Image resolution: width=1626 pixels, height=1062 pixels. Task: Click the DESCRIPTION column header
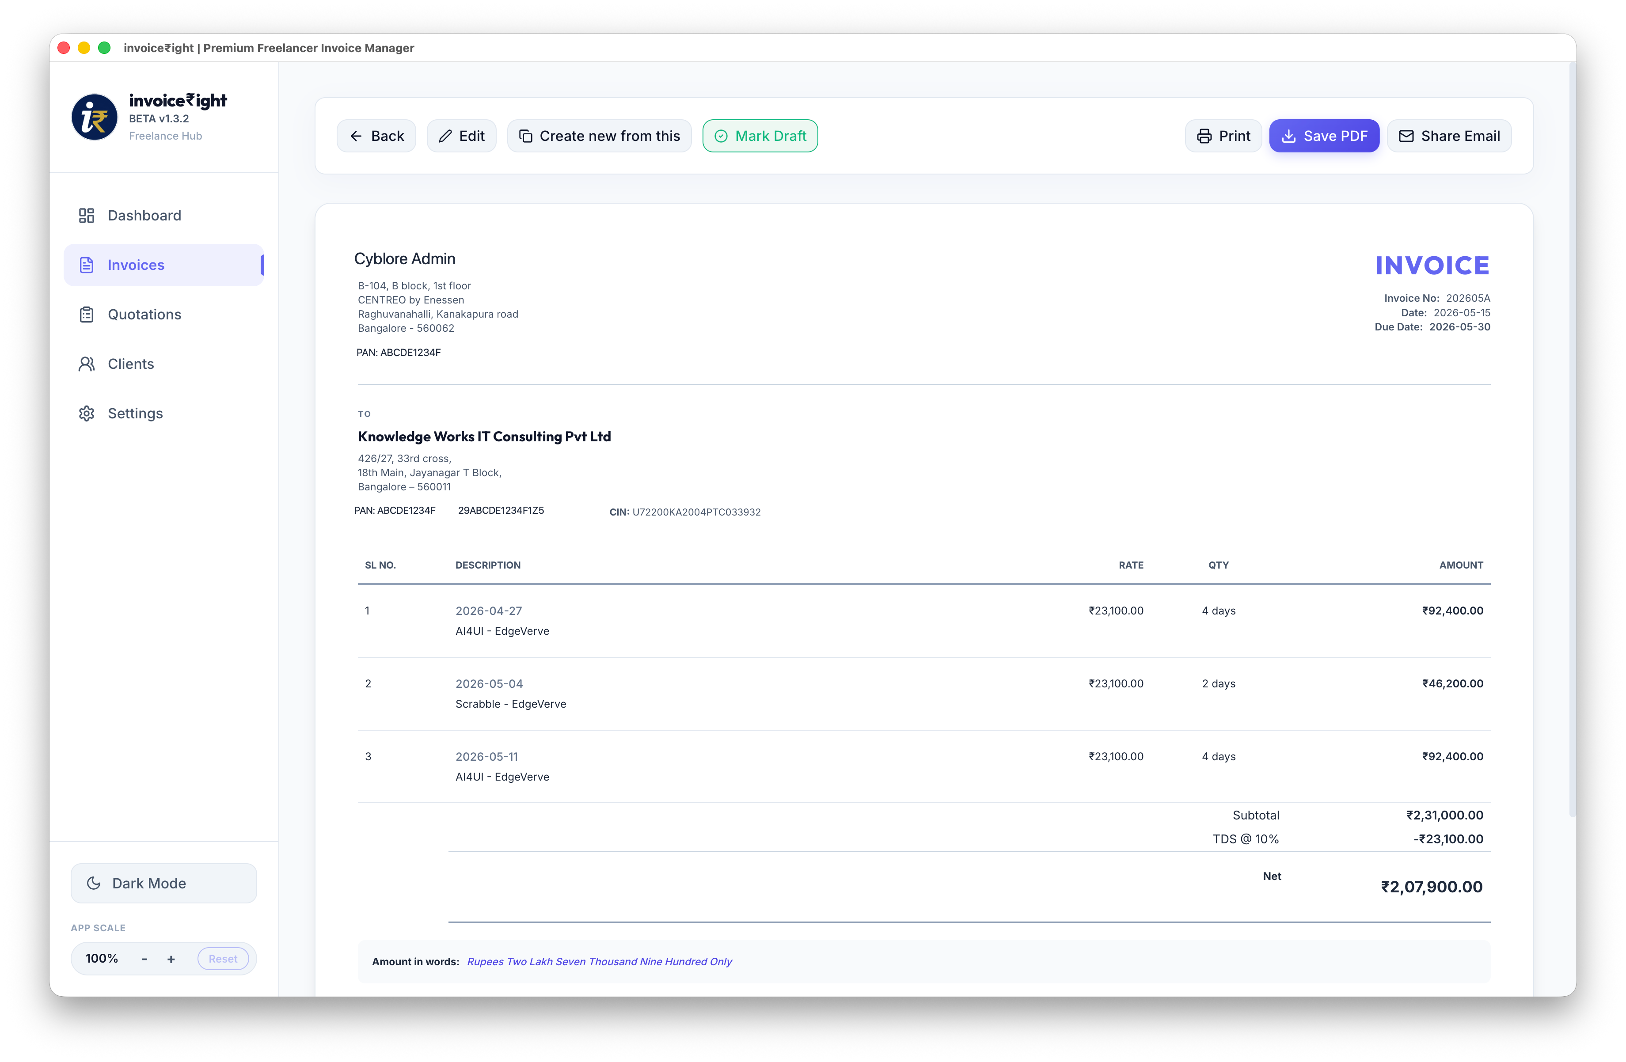(488, 565)
